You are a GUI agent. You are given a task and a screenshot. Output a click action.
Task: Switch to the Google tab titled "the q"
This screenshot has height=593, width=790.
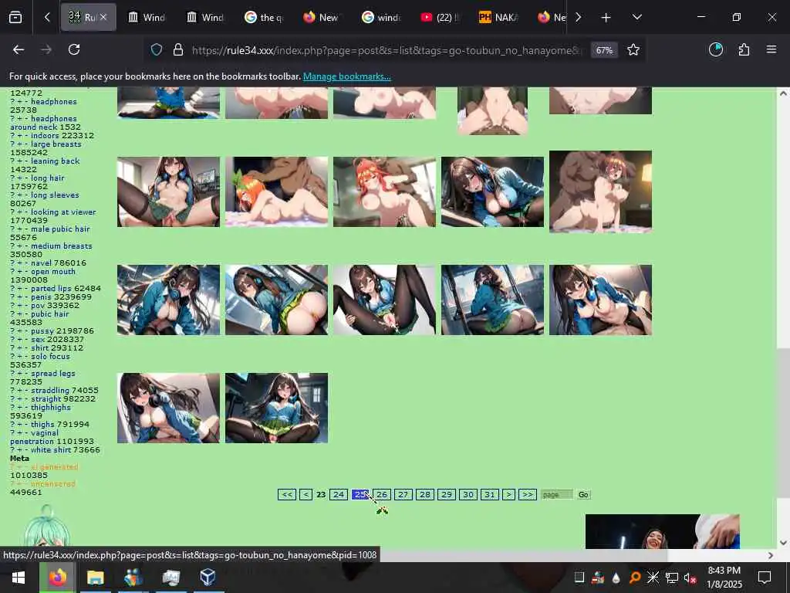pos(264,18)
